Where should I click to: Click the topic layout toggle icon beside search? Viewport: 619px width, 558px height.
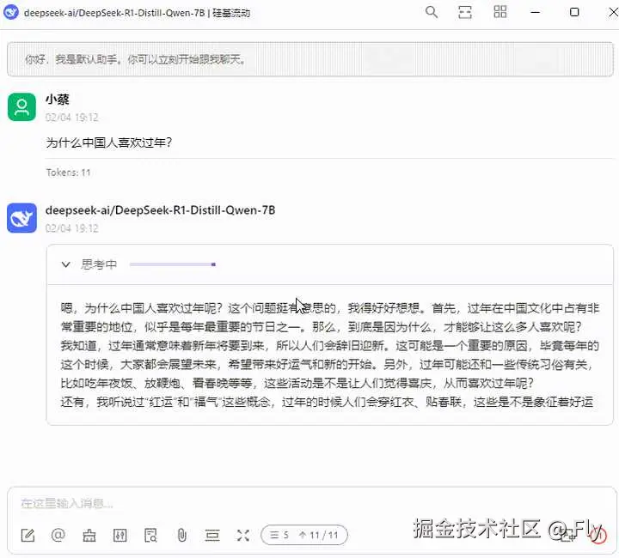tap(465, 12)
